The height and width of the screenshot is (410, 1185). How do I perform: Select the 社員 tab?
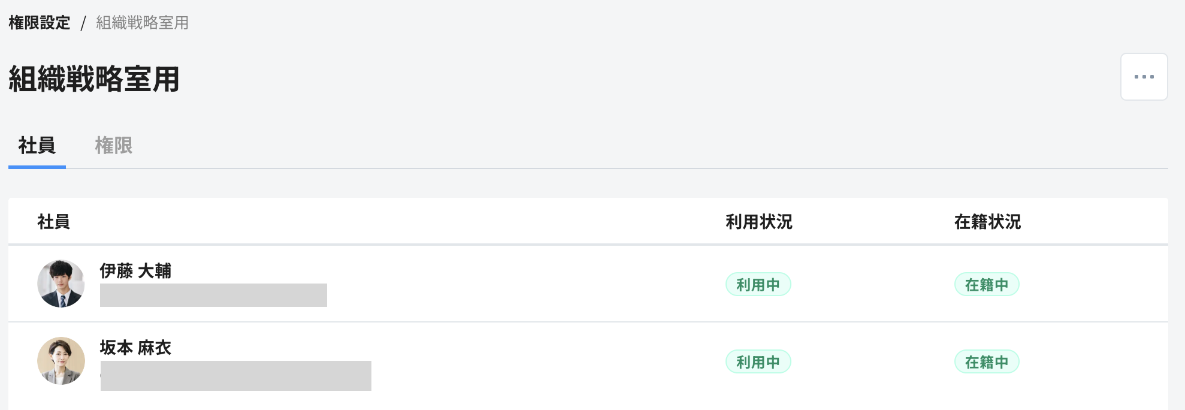[37, 146]
